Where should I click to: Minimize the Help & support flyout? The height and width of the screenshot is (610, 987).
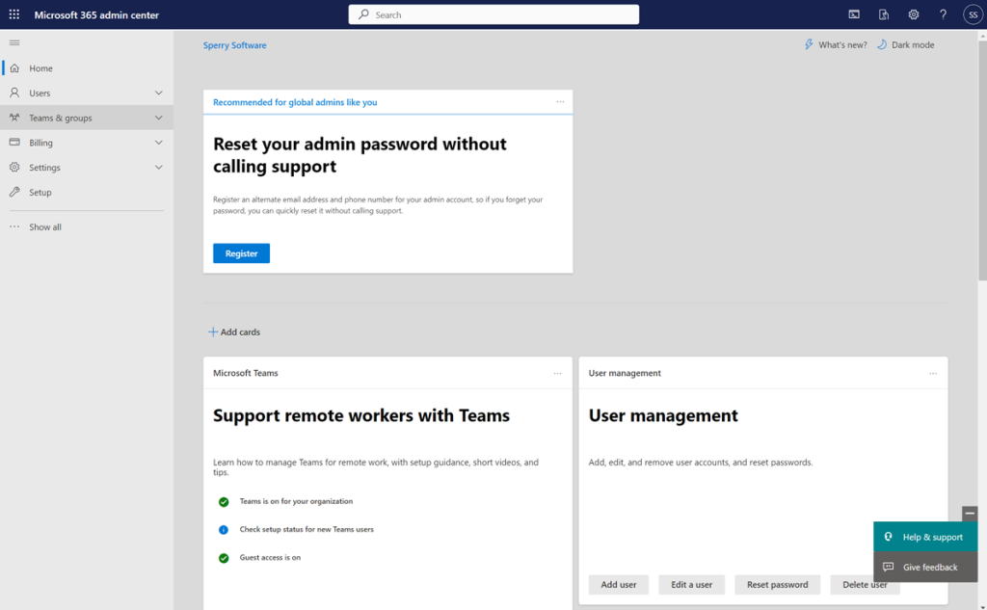[x=969, y=514]
